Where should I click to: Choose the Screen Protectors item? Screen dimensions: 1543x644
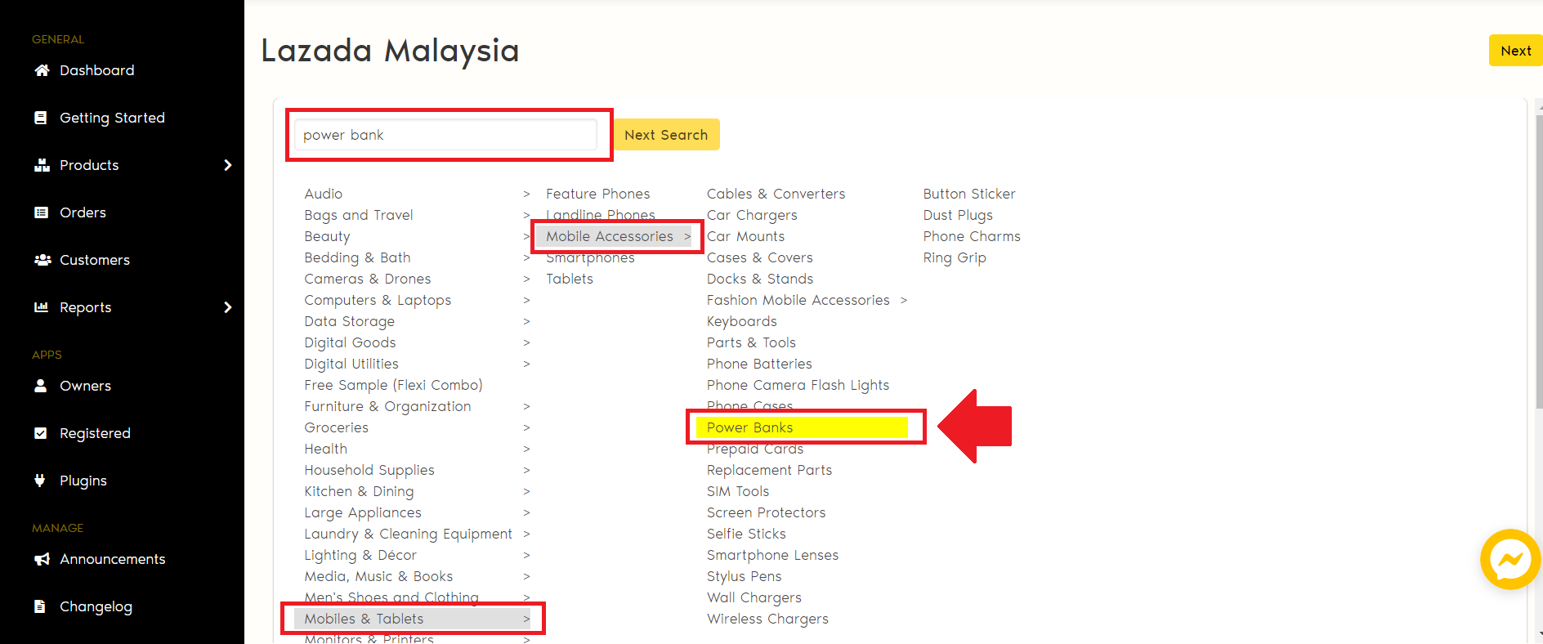(766, 512)
